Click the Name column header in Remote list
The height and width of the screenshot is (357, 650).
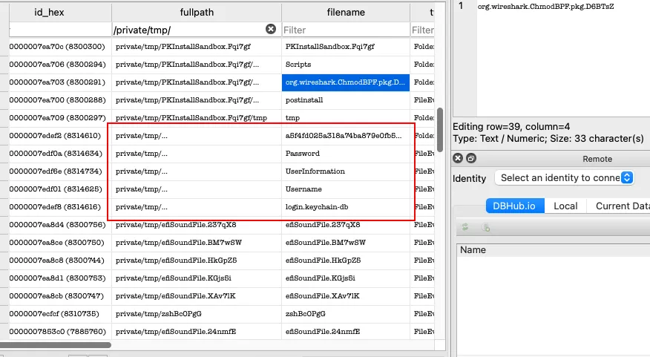(x=554, y=249)
